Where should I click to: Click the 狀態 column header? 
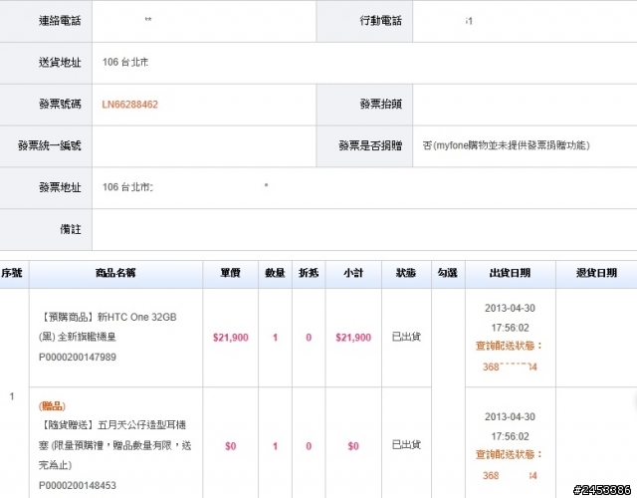point(405,274)
